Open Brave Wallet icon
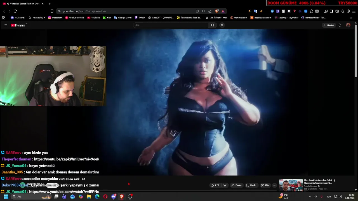Viewport: 358px width, 201px height. pyautogui.click(x=337, y=11)
